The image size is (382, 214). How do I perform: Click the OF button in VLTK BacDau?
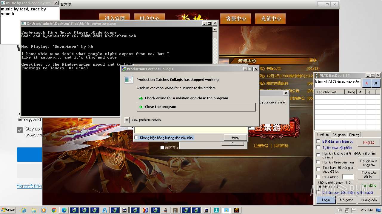(376, 83)
